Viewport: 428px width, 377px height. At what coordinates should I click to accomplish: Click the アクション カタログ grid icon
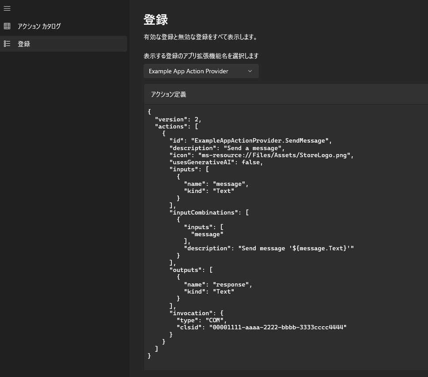click(x=7, y=26)
